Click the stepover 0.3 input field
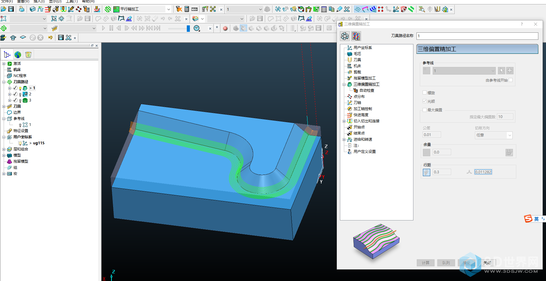The image size is (546, 281). [x=442, y=172]
